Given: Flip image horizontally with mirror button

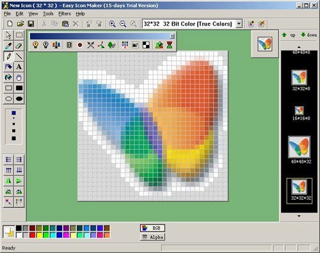Looking at the screenshot, I should (x=8, y=181).
